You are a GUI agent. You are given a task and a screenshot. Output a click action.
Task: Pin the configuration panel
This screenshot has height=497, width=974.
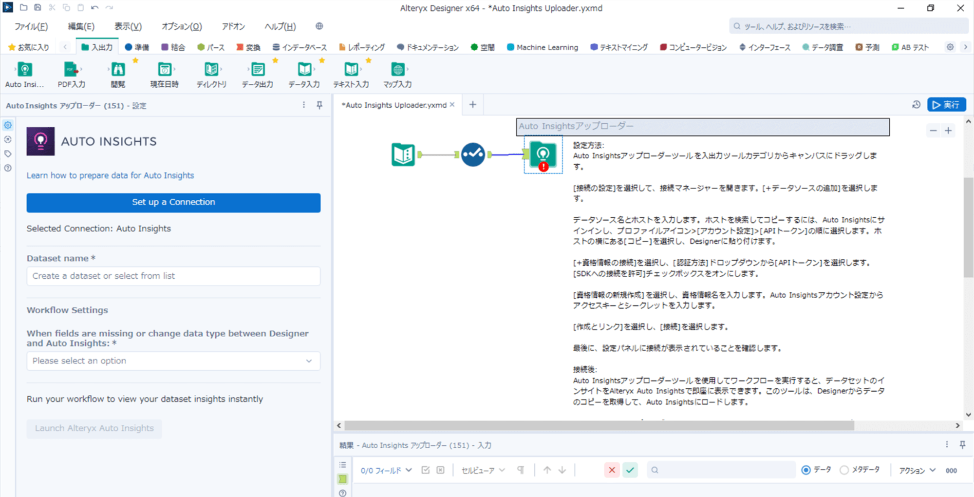pyautogui.click(x=319, y=105)
